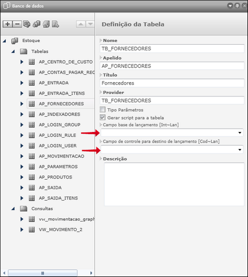Click the move up arrow button

coord(81,24)
